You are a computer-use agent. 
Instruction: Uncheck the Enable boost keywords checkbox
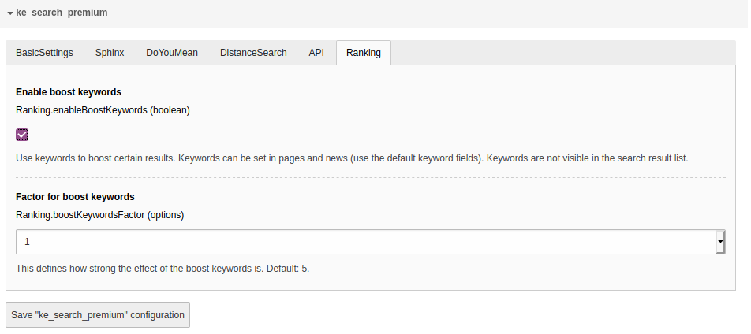(x=22, y=135)
